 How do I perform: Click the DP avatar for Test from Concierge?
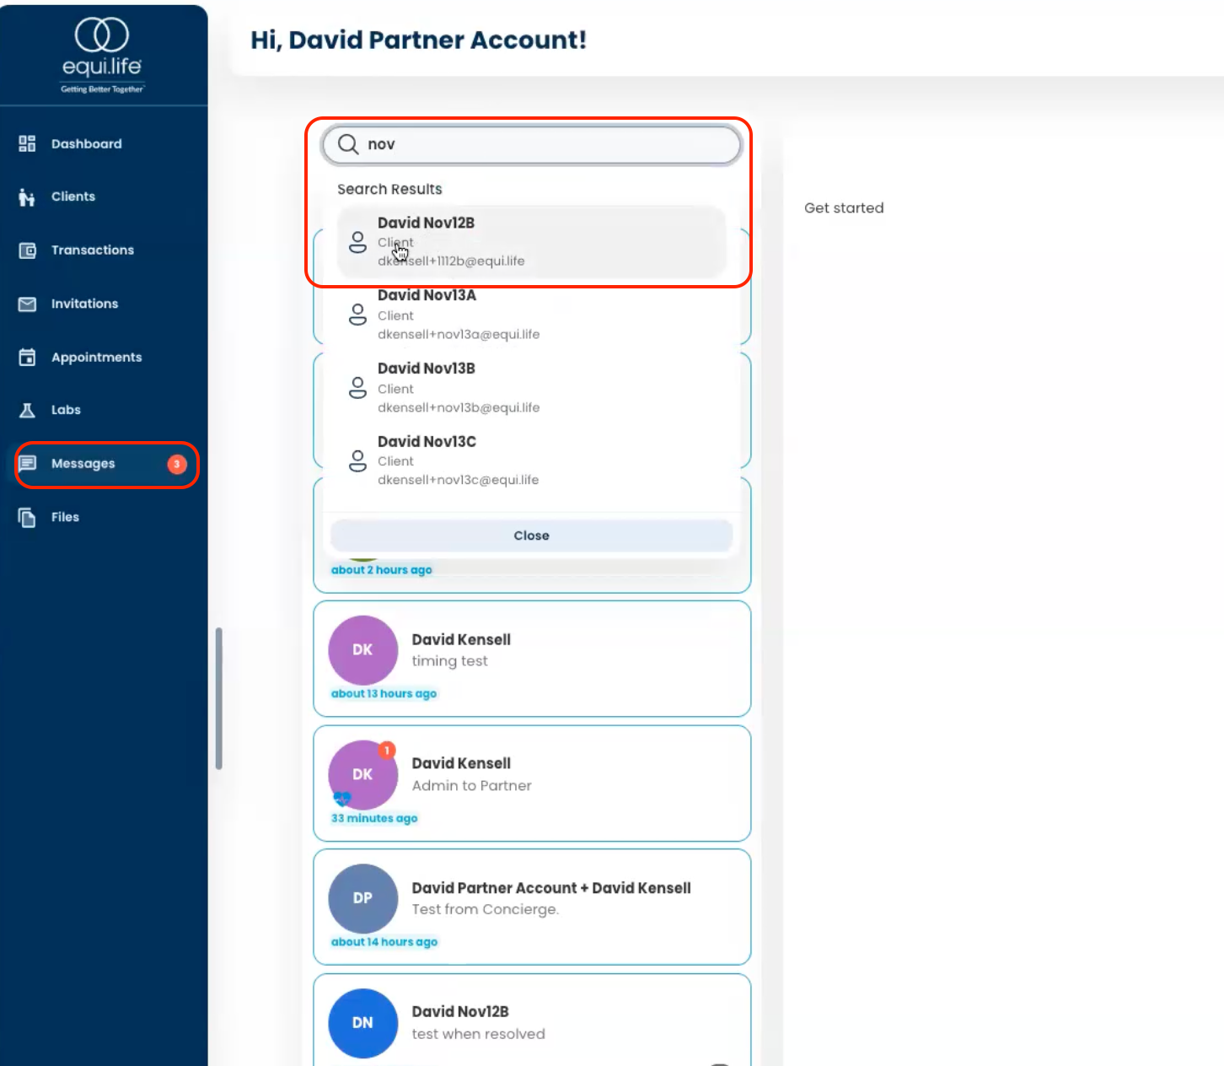point(362,898)
